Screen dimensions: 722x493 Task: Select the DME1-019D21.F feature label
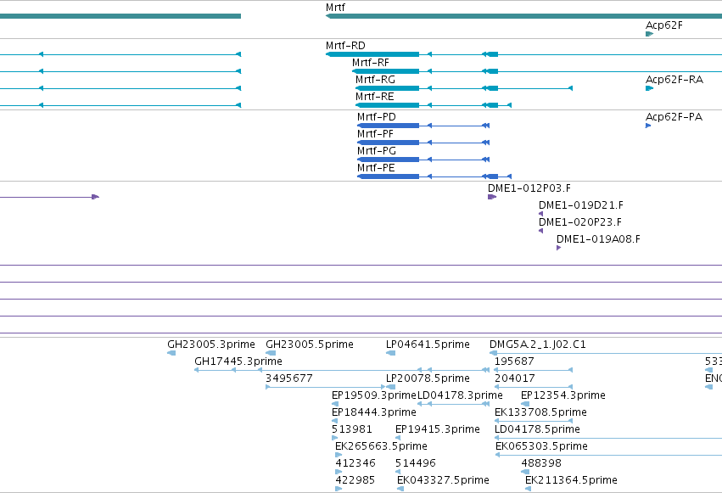581,205
